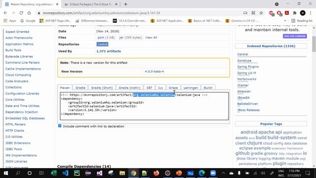The image size is (316, 178).
Task: Click the android popular tag
Action: (249, 132)
